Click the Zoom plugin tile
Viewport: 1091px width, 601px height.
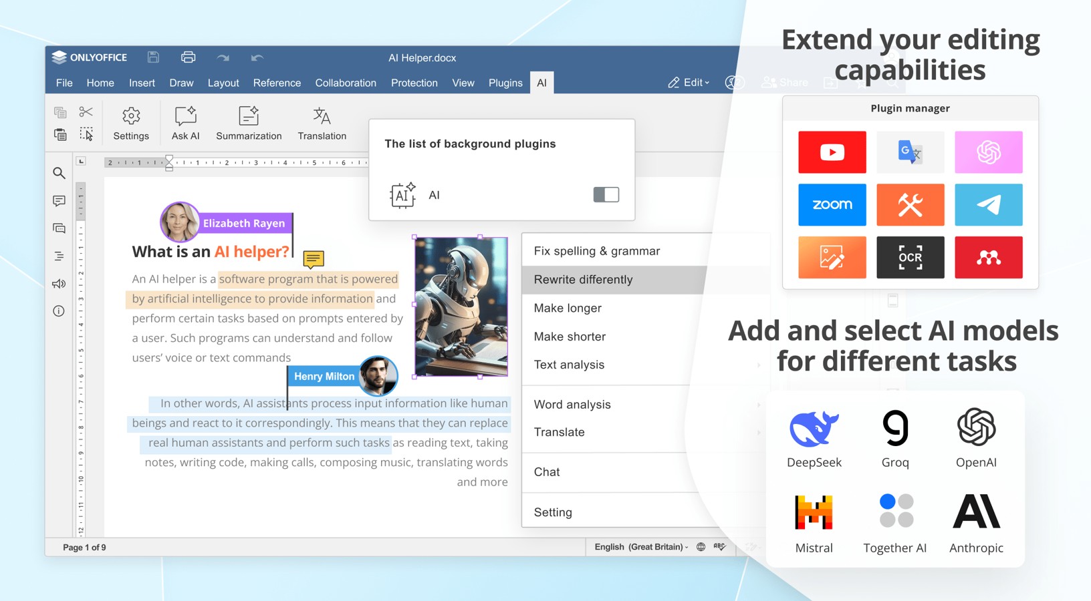click(832, 205)
